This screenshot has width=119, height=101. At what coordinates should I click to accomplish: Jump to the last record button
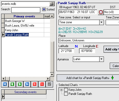[x=27, y=84]
